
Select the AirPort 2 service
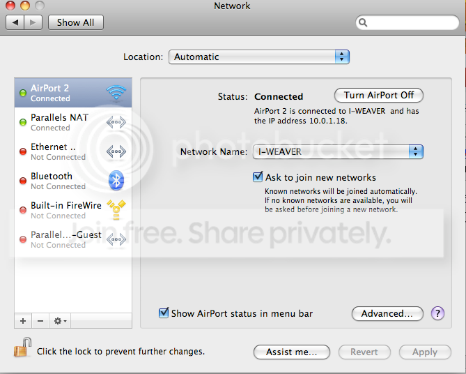click(x=73, y=93)
